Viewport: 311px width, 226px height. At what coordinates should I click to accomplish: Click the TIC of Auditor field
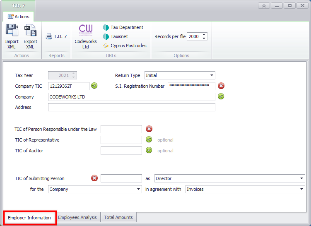coord(121,151)
